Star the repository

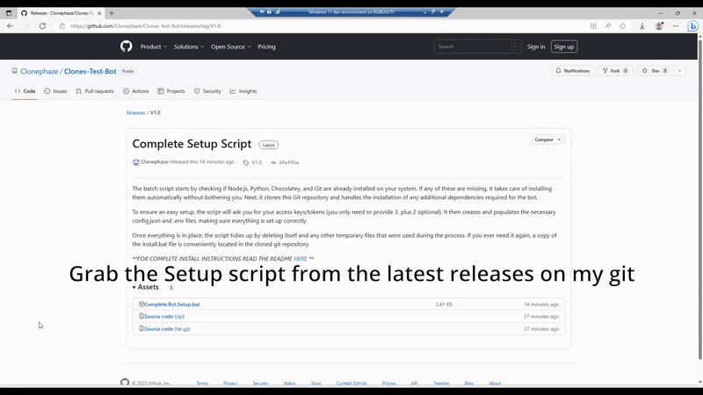point(655,71)
